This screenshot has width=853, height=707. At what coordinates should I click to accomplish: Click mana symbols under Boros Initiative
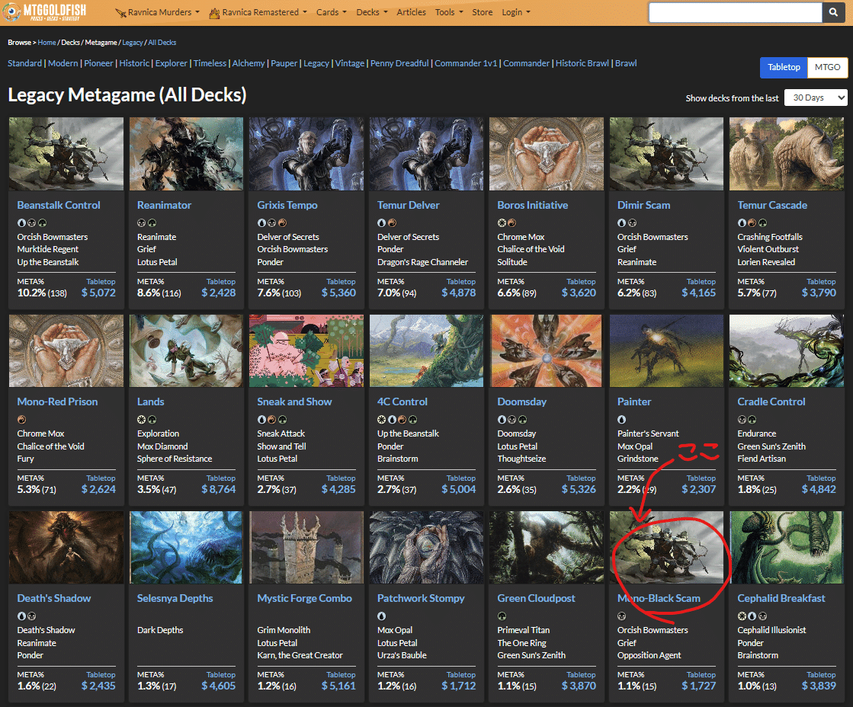pos(507,223)
